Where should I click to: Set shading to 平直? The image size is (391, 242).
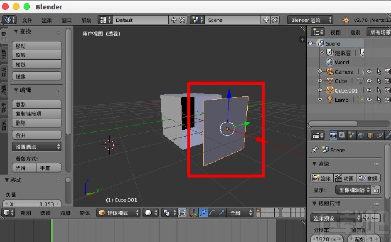(49, 168)
